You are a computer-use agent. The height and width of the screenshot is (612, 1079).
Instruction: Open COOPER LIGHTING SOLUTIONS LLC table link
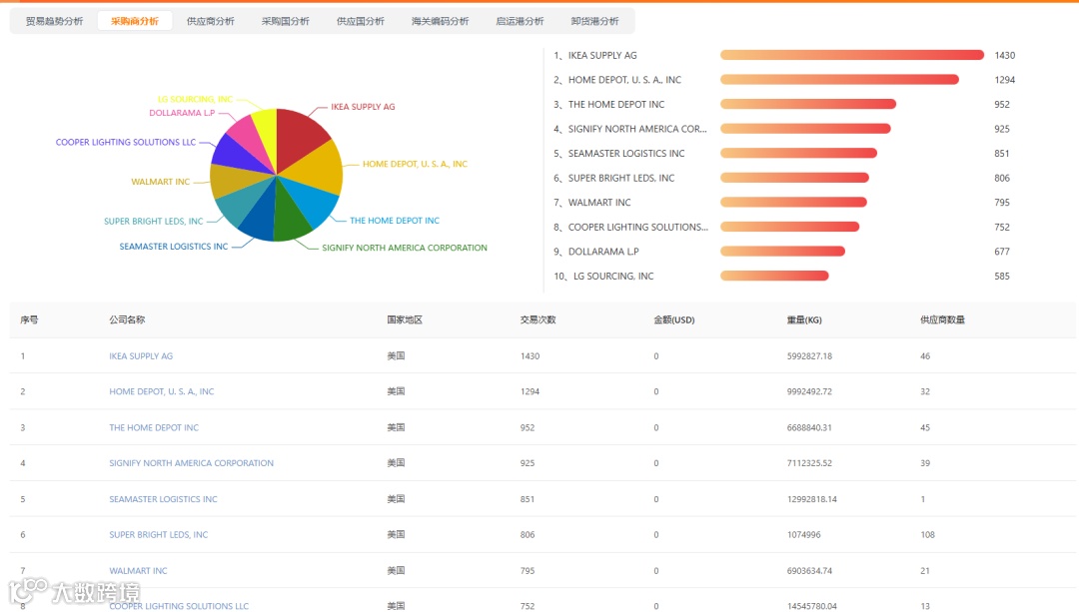179,606
